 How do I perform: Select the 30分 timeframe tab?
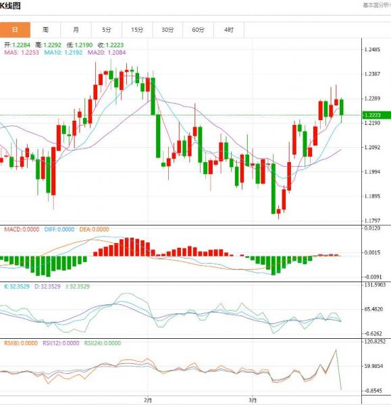tap(167, 30)
